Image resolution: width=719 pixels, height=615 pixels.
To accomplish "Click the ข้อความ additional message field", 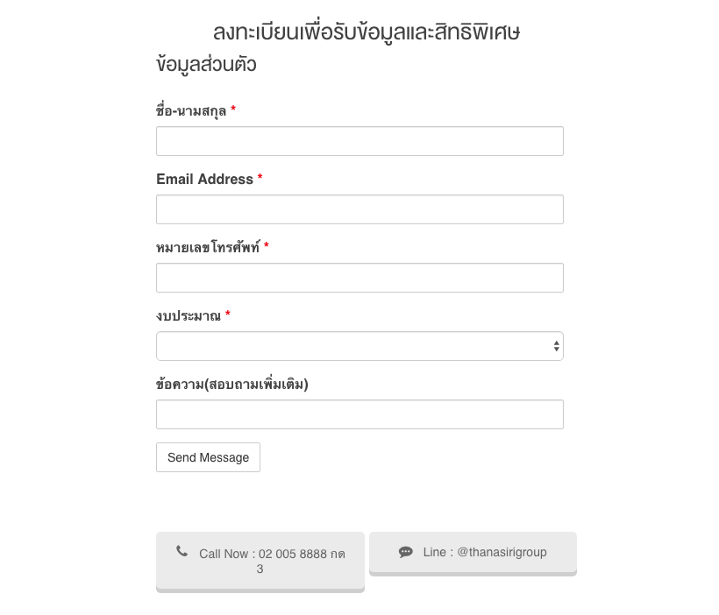I will pyautogui.click(x=359, y=414).
